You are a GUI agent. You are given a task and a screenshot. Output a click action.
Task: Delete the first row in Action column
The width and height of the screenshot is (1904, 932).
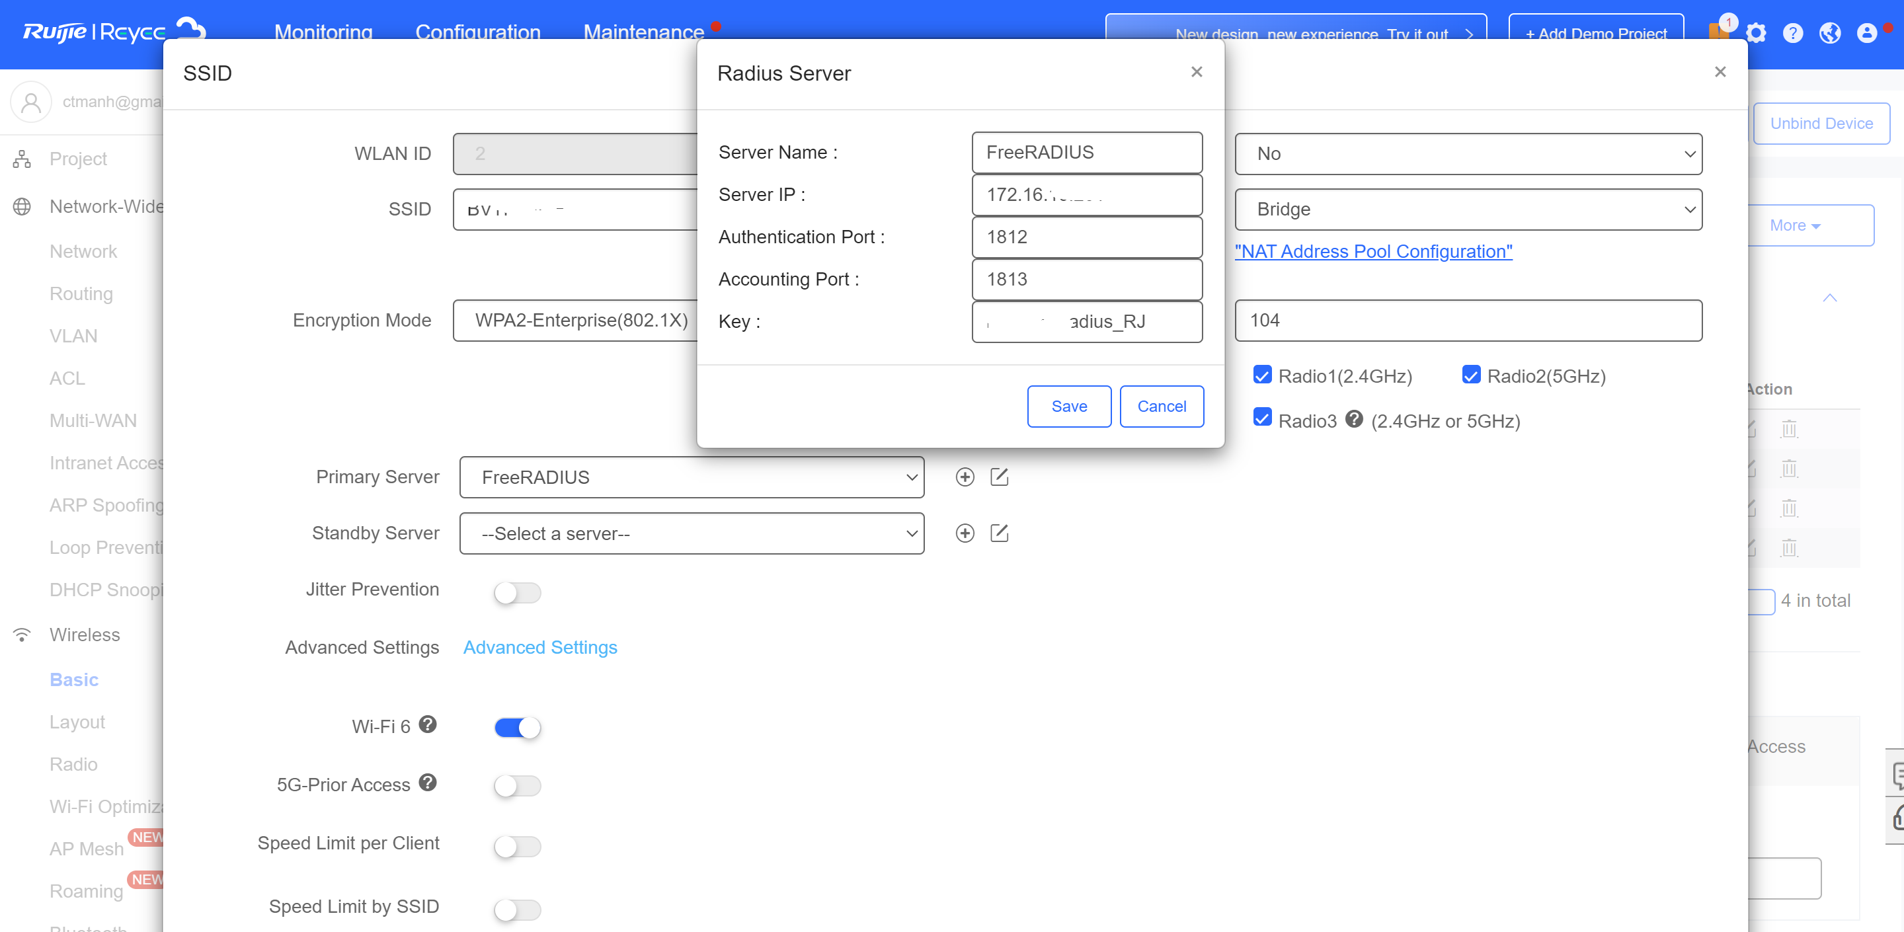point(1790,429)
